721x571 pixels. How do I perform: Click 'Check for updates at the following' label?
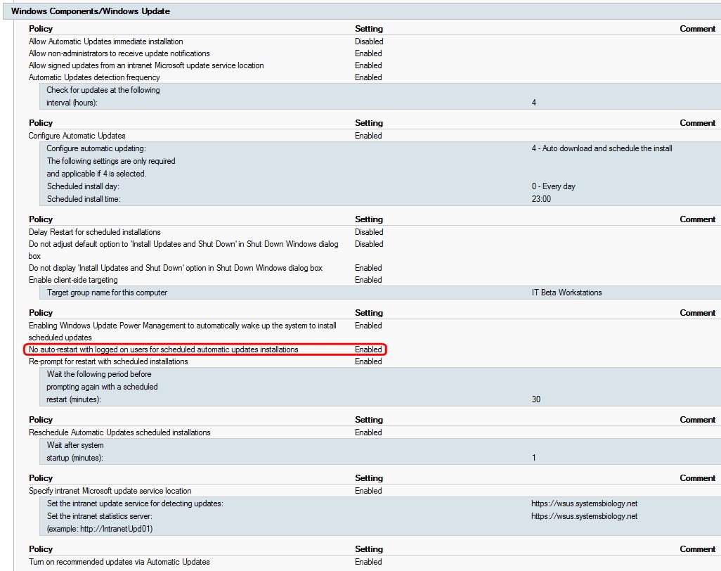[x=103, y=90]
